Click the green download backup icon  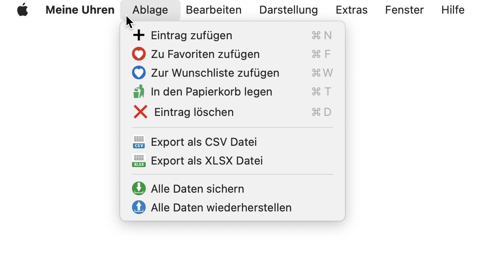pos(139,189)
